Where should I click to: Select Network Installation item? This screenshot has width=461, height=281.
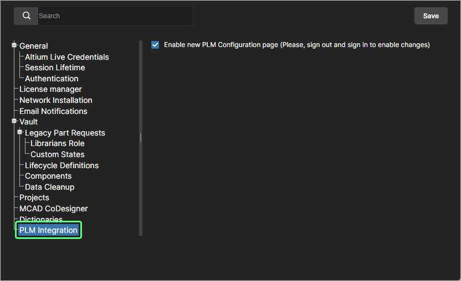pos(55,100)
